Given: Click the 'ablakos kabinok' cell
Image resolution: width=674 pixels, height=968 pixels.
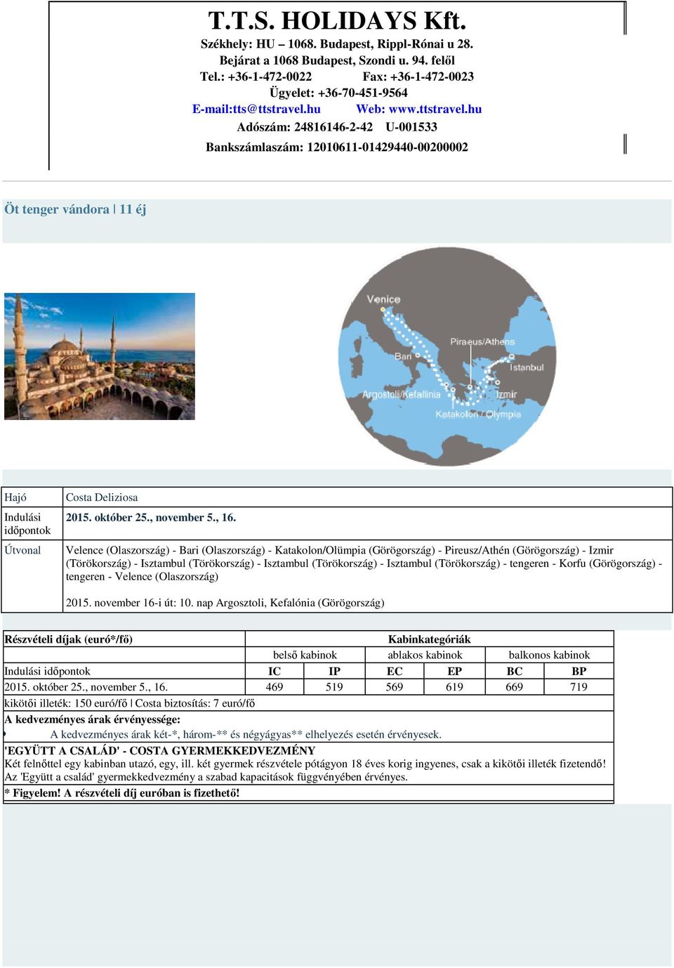Looking at the screenshot, I should [425, 655].
